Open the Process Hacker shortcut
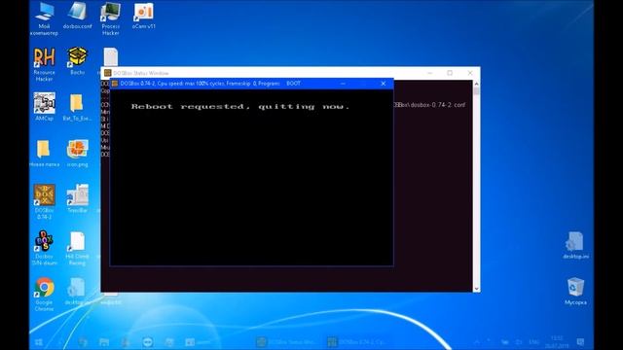623x350 pixels. (110, 18)
